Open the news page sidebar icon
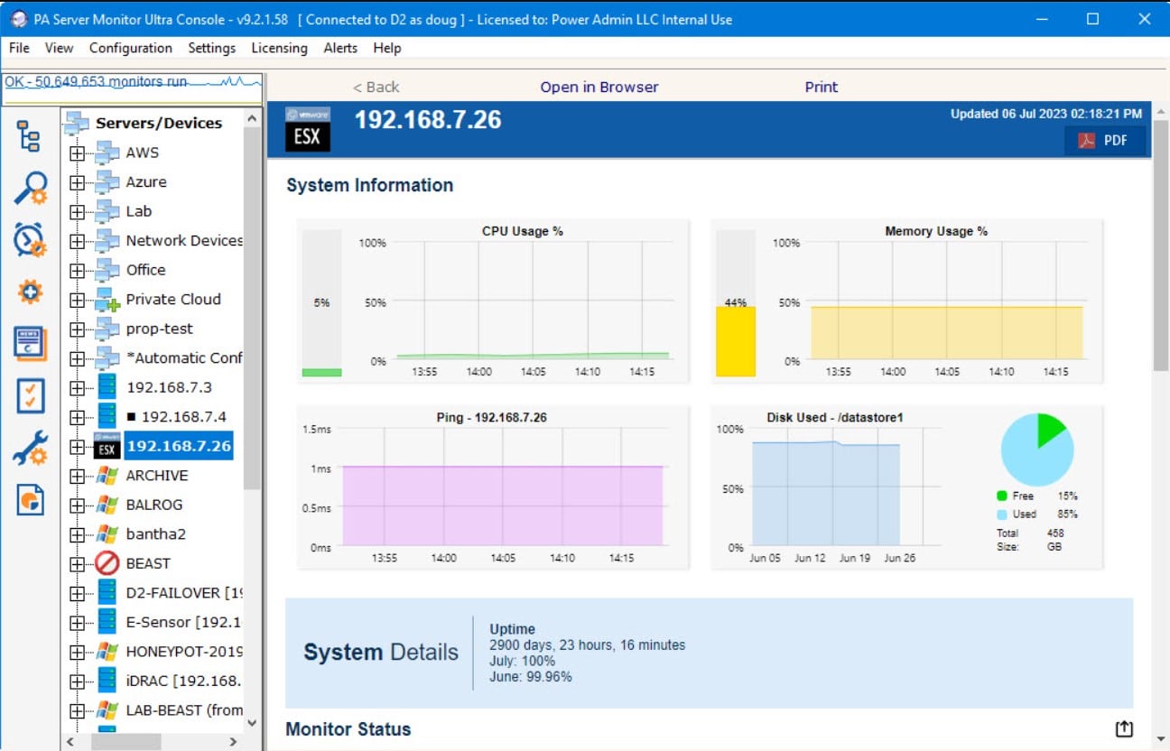 (30, 344)
